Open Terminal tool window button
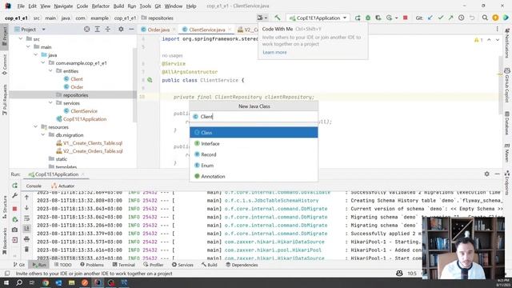 click(x=124, y=265)
